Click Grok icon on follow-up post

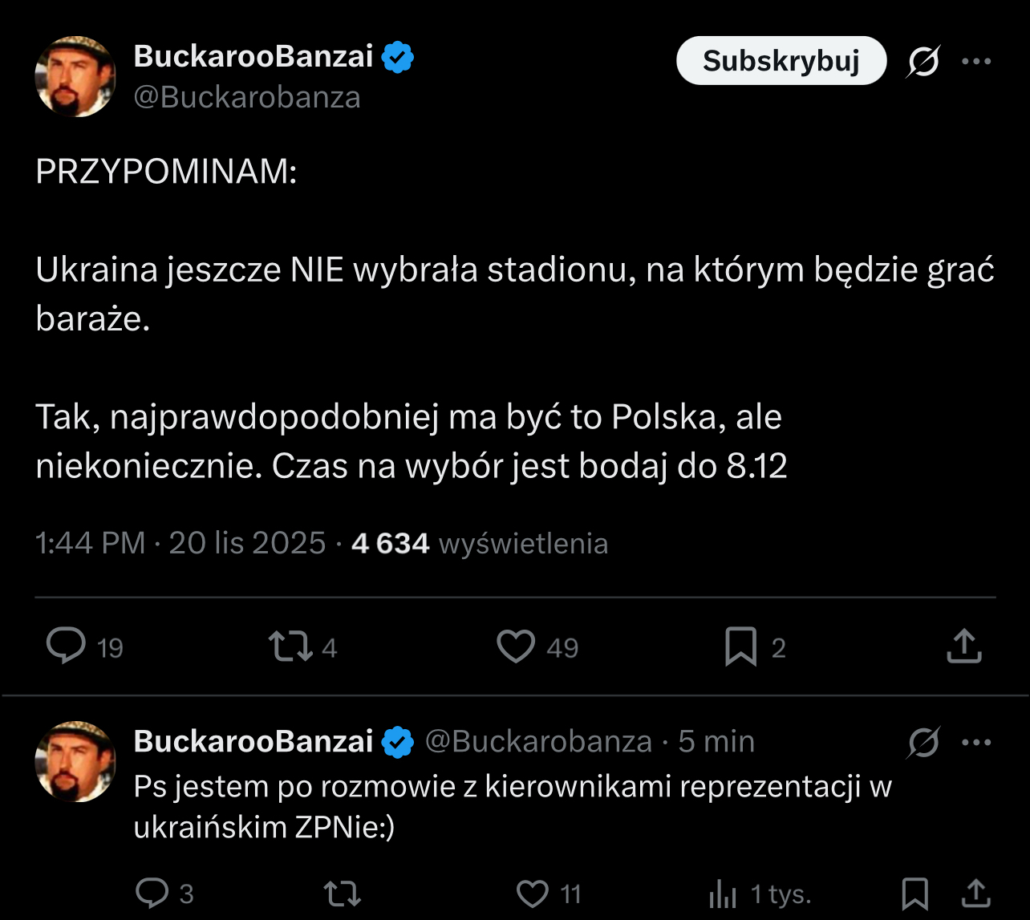tap(923, 743)
